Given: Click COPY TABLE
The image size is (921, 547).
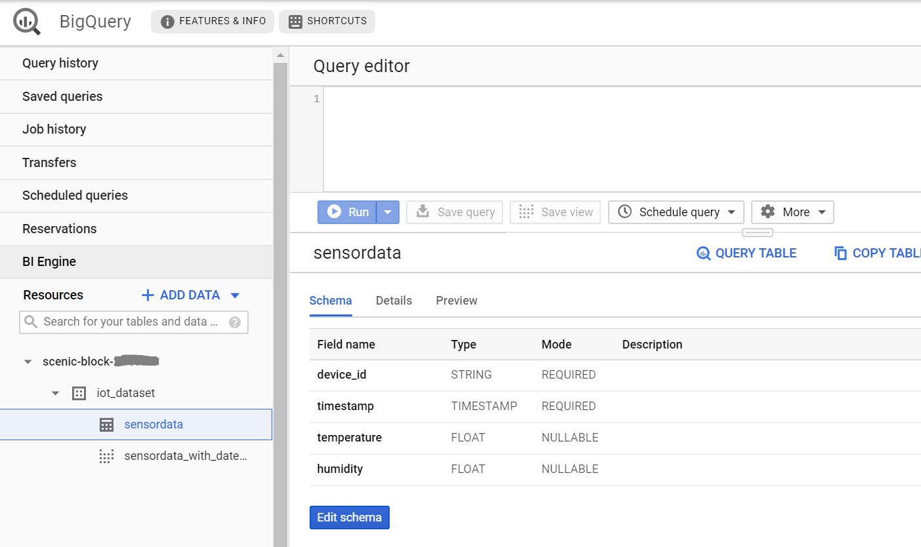Looking at the screenshot, I should coord(877,254).
